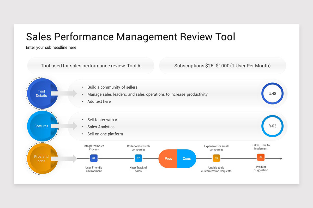Click the %48 progress ring
Viewport: 313px width, 208px height.
(272, 94)
